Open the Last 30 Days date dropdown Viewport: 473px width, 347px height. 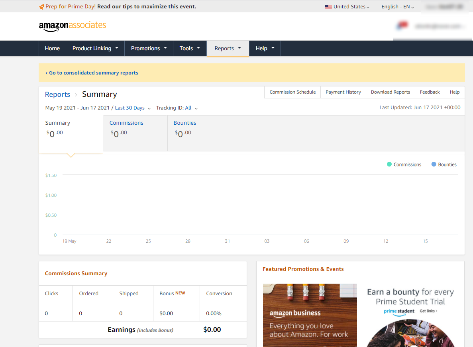coord(133,108)
